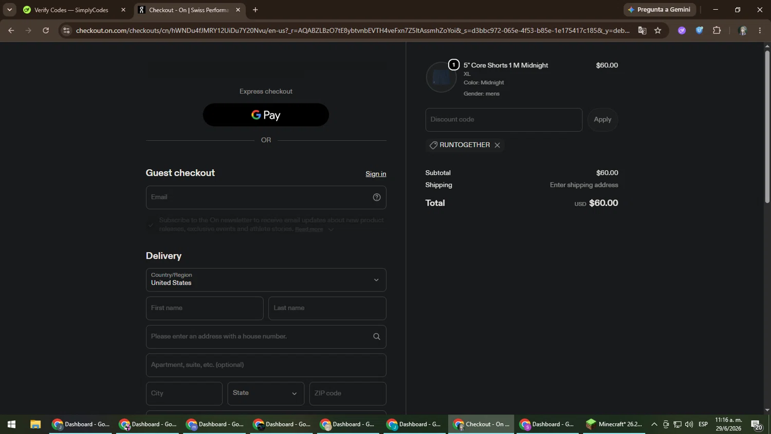
Task: Open the notification center
Action: [757, 425]
